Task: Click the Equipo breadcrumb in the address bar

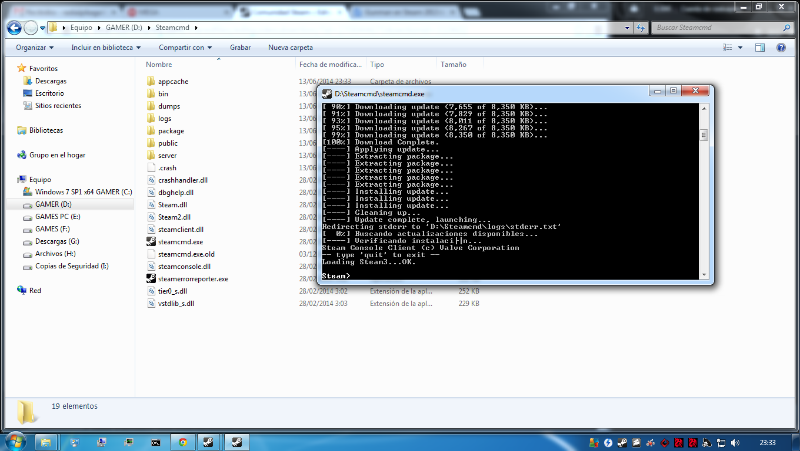Action: [x=80, y=28]
